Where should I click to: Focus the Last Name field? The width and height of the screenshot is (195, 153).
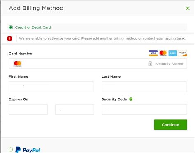(x=144, y=87)
